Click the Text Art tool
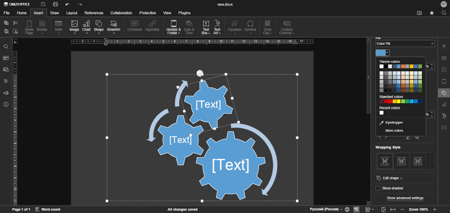Viewport: 450px width, 213px height. (217, 26)
